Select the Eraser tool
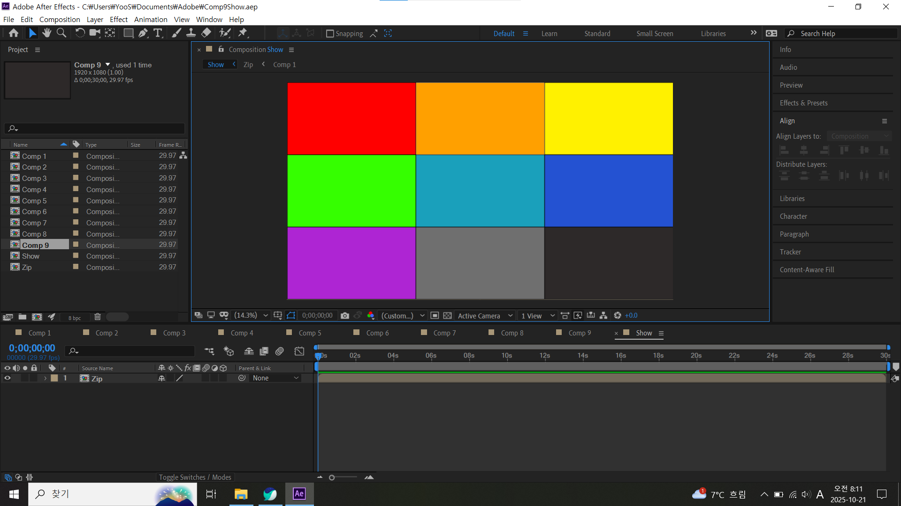 tap(206, 33)
